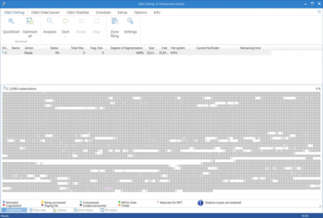
Task: Click Allocated blue legend swatch
Action: point(4,202)
